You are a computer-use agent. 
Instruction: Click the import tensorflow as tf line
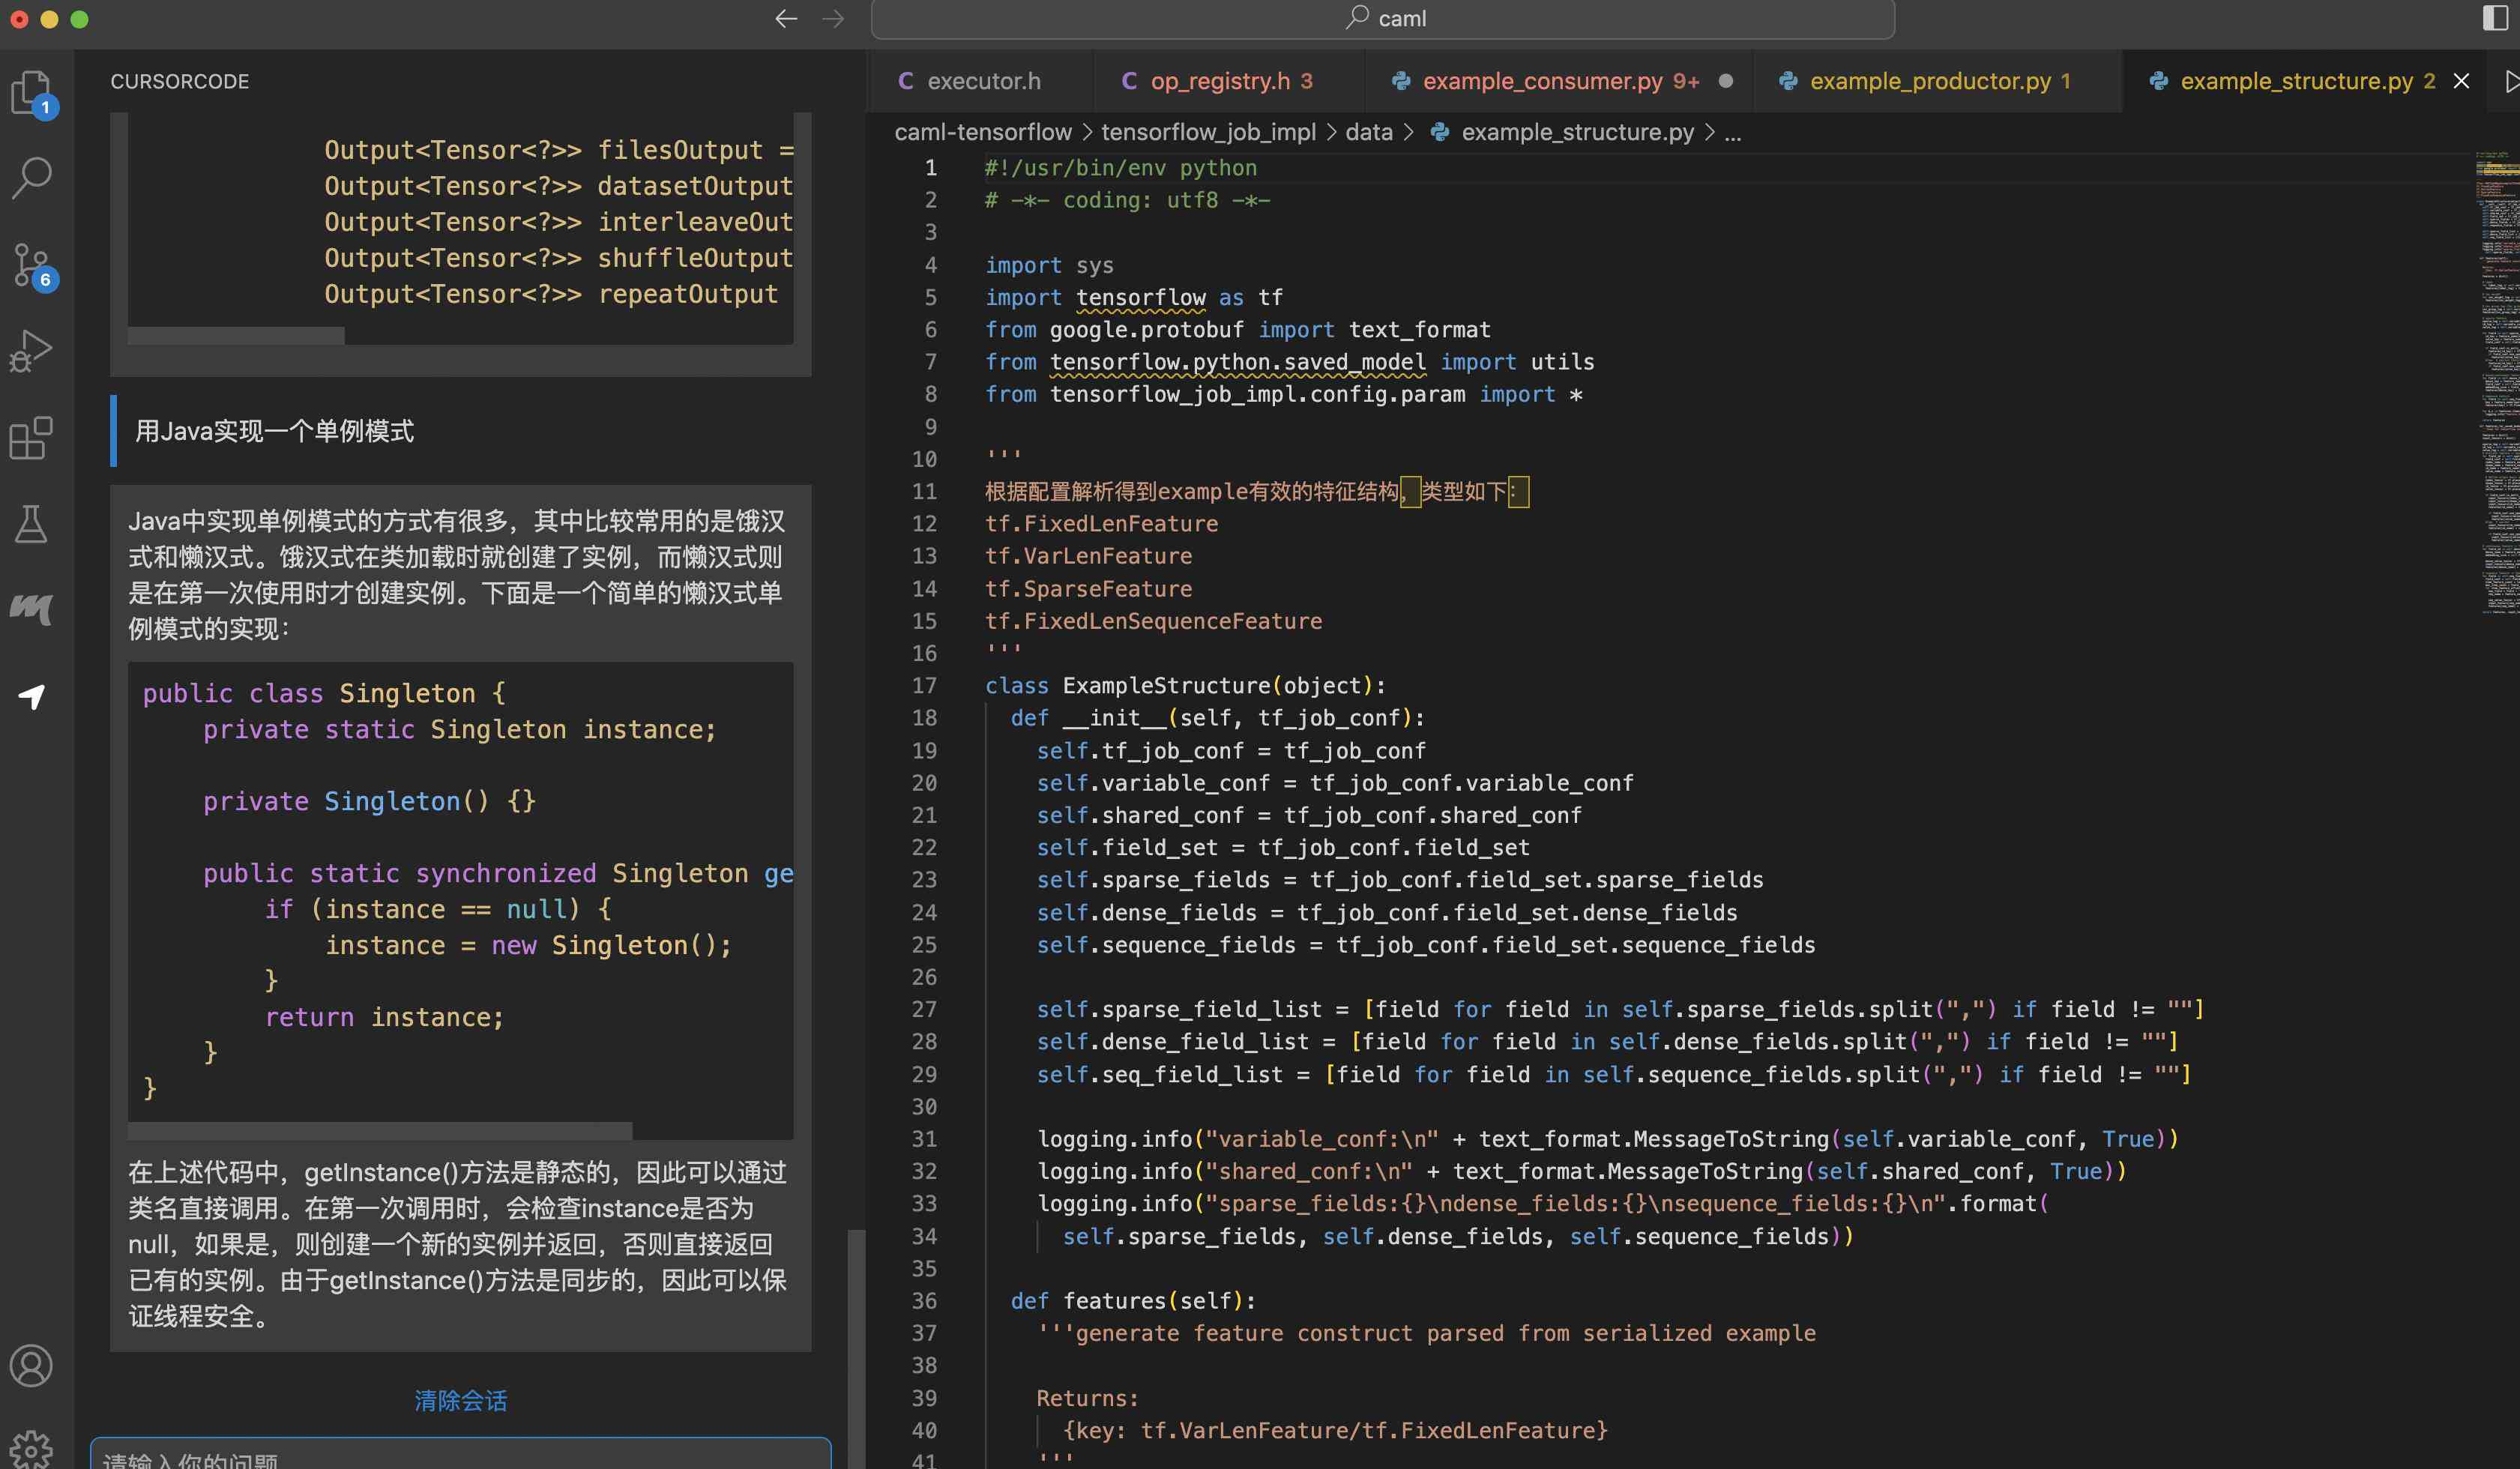point(1133,298)
